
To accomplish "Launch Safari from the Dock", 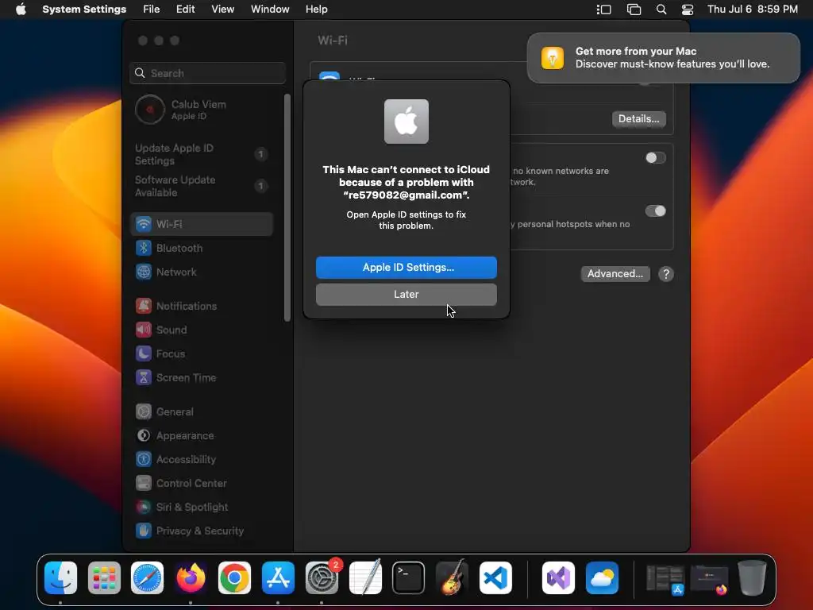I will [x=147, y=577].
